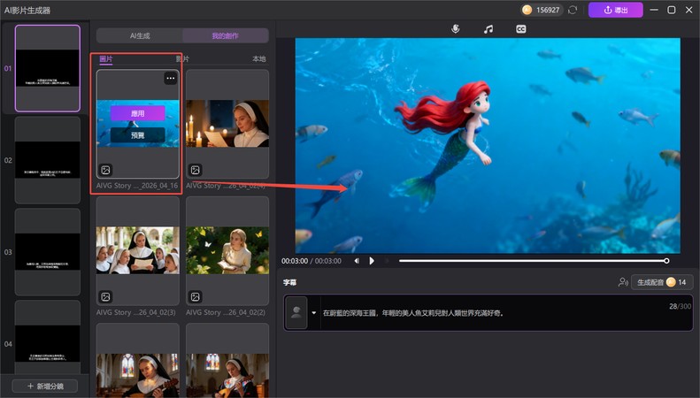Open the 影片 media sub-tab
Viewport: 700px width, 398px height.
click(x=181, y=59)
